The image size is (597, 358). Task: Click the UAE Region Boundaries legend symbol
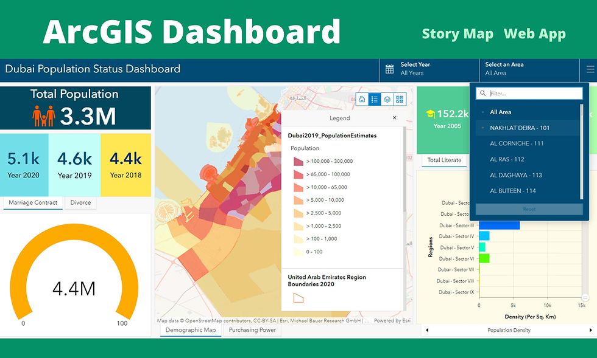[x=298, y=298]
